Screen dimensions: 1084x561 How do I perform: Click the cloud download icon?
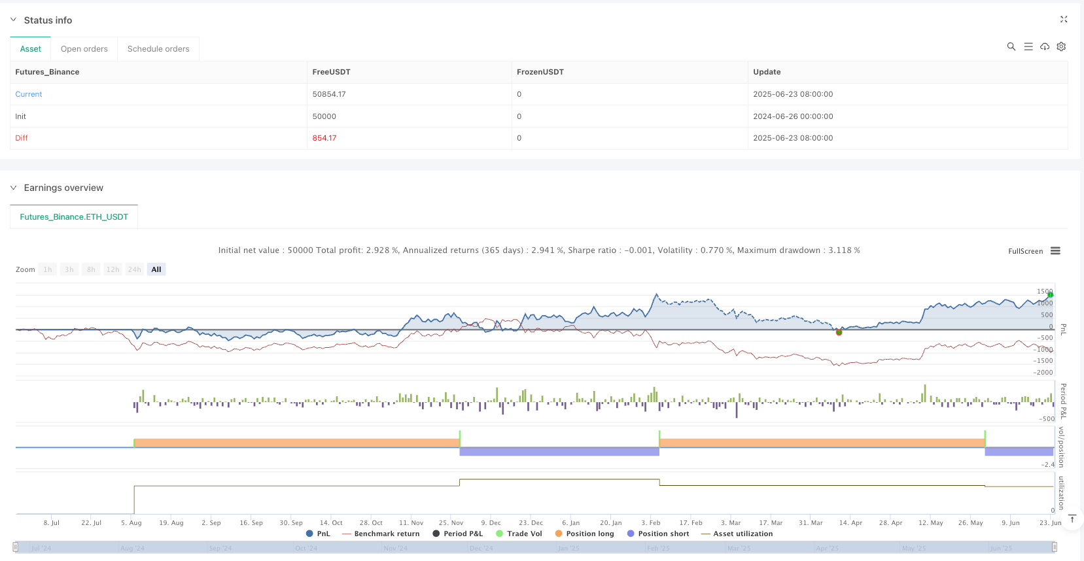pyautogui.click(x=1045, y=46)
